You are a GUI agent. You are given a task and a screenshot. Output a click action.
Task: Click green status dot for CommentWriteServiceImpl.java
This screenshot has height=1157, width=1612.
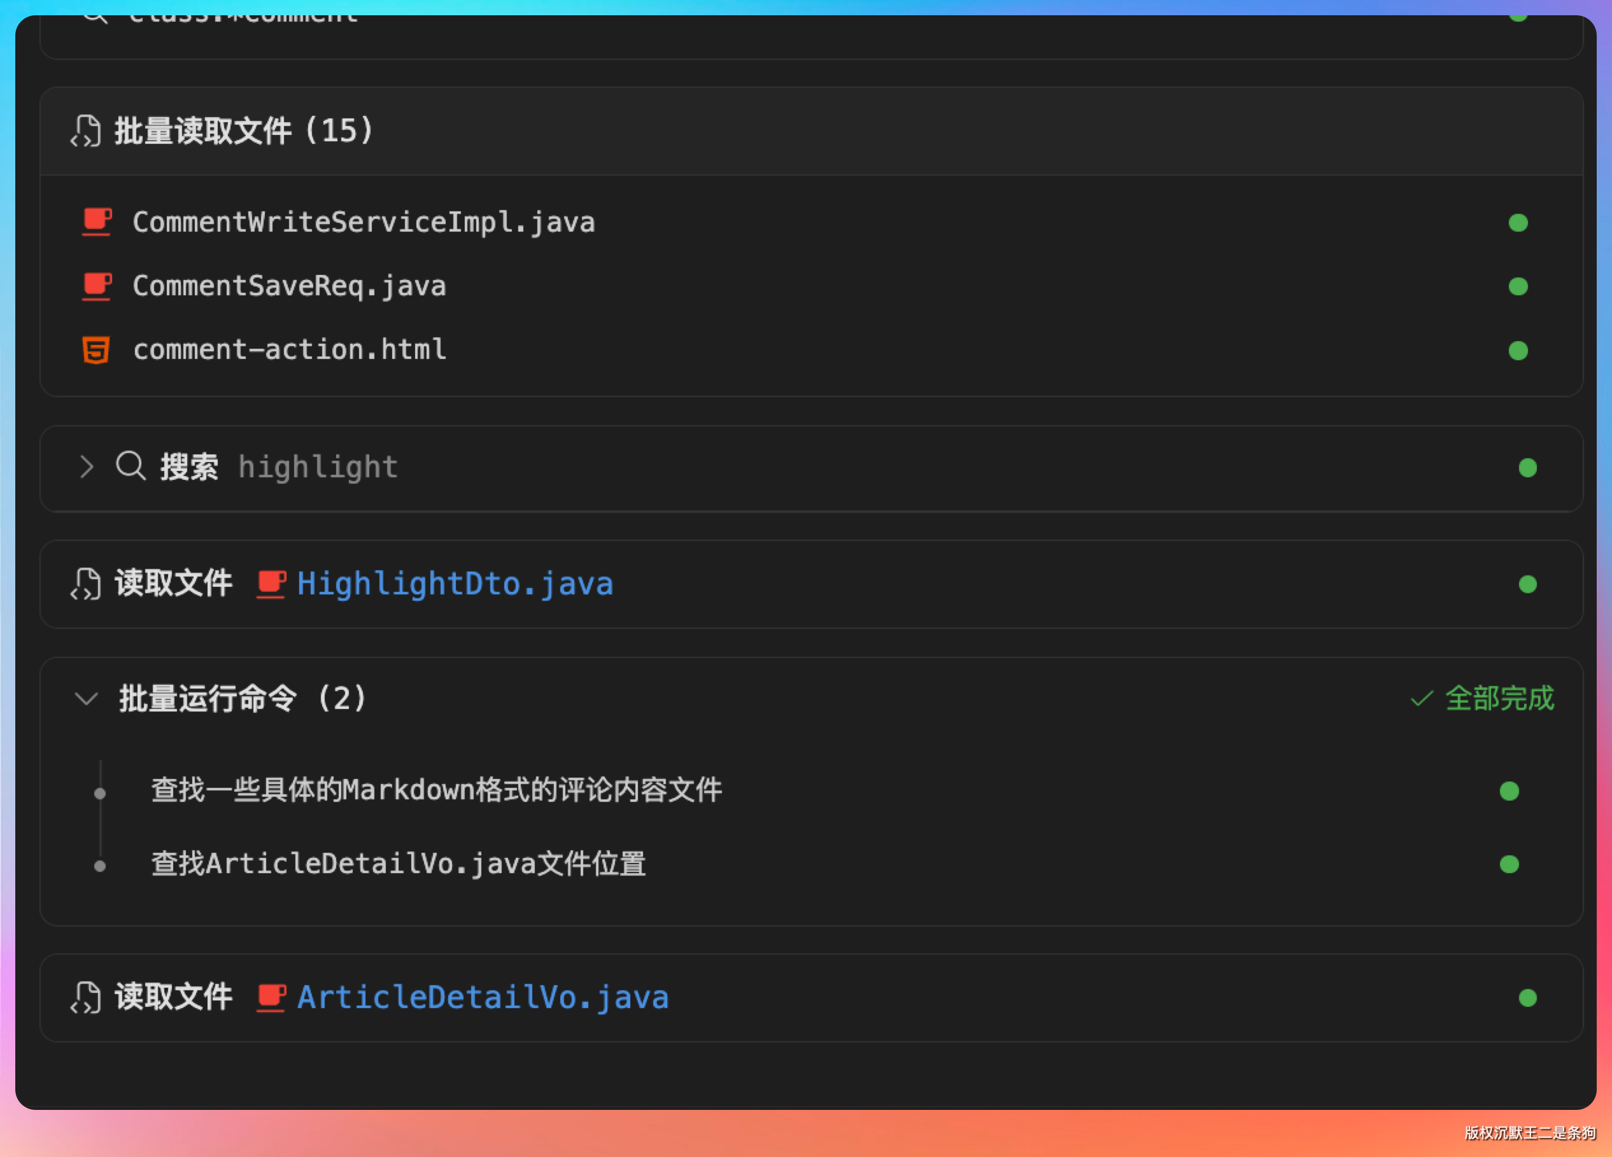(1518, 223)
